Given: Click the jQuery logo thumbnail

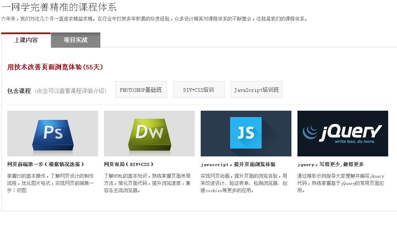Looking at the screenshot, I should click(x=342, y=134).
